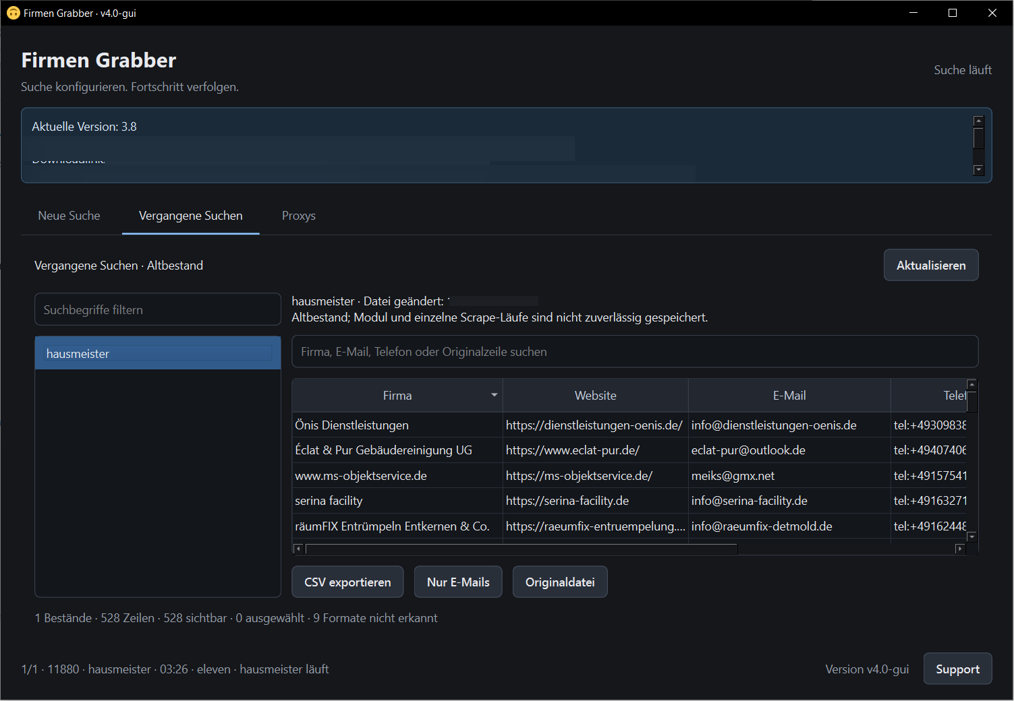Screen dimensions: 1014x701
Task: Select the serina facility cell
Action: coord(397,501)
